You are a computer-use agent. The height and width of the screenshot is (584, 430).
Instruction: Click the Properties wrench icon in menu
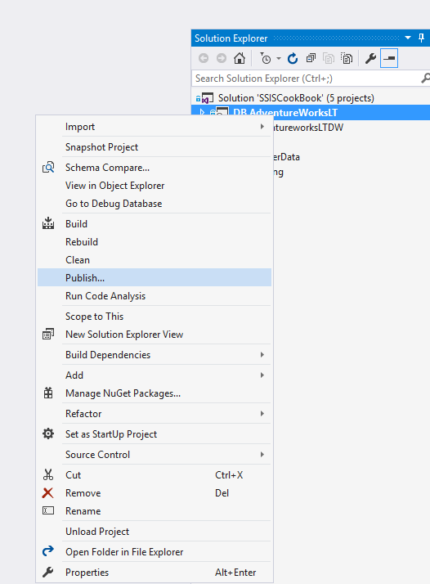[48, 573]
